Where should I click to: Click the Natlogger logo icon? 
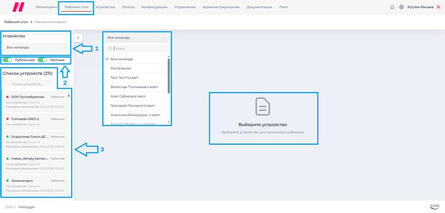point(18,7)
